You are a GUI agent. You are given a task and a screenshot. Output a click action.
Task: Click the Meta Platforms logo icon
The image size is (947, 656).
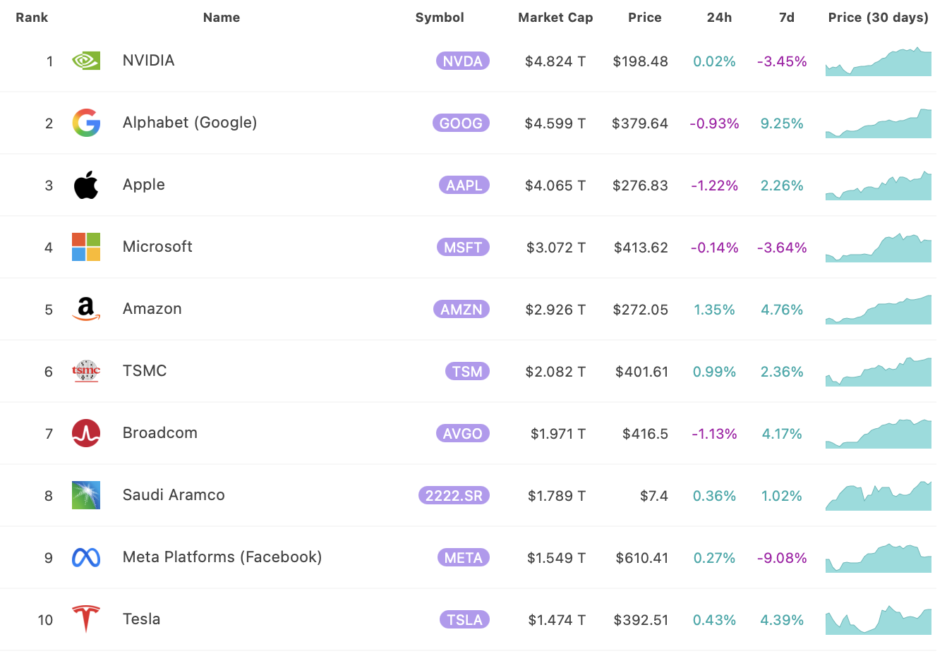point(86,558)
